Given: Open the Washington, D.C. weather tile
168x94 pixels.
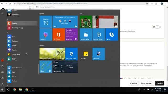Looking at the screenshot, I should coord(65,67).
